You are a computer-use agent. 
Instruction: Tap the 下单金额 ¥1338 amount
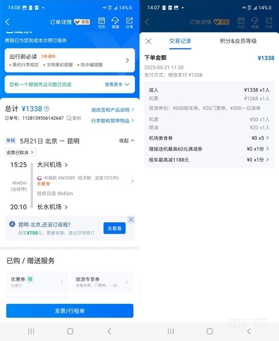[x=266, y=58]
